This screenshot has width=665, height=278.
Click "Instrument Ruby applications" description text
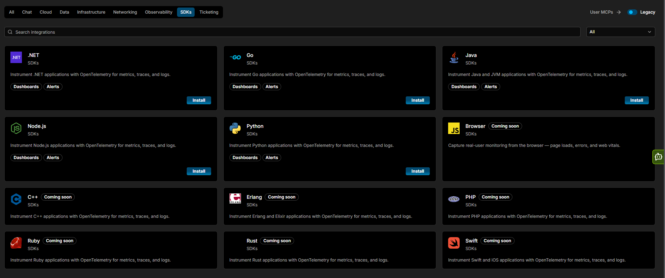click(x=90, y=260)
